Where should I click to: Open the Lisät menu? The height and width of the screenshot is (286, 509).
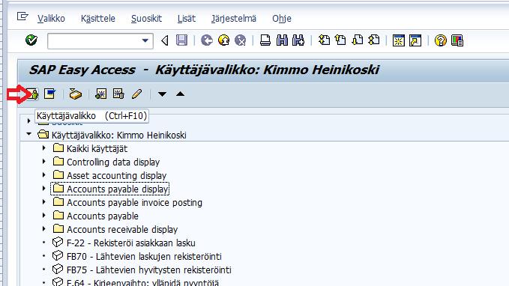click(187, 19)
